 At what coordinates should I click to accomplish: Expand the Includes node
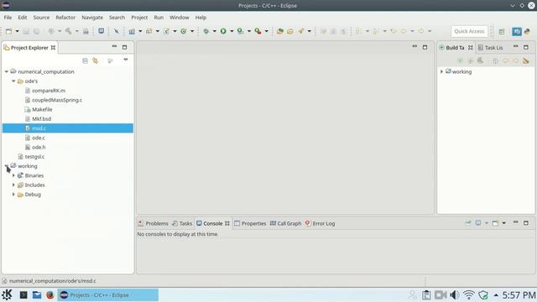point(13,185)
